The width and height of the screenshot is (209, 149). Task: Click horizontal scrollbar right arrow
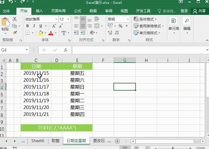pyautogui.click(x=203, y=141)
